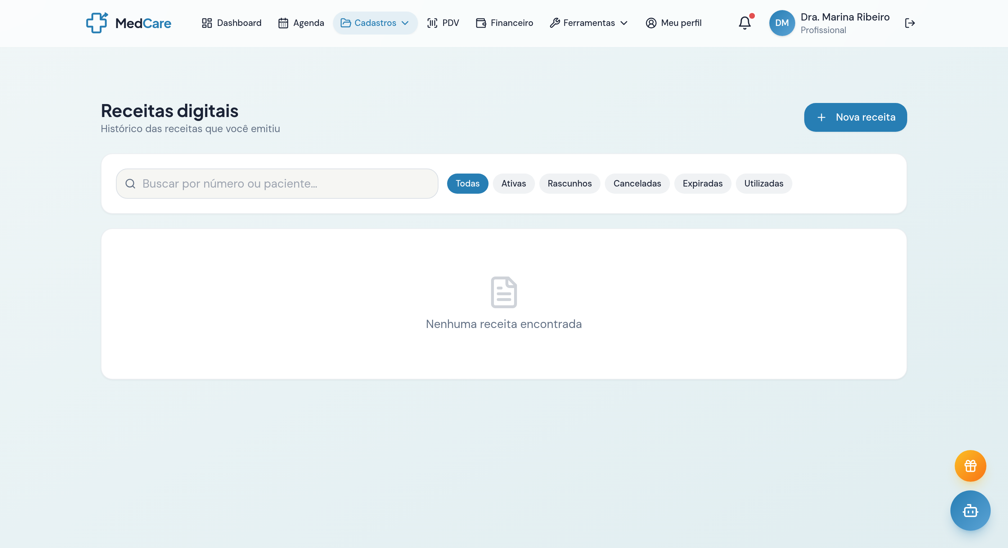Click the Ferramentas wrench icon
The height and width of the screenshot is (548, 1008).
coord(554,23)
